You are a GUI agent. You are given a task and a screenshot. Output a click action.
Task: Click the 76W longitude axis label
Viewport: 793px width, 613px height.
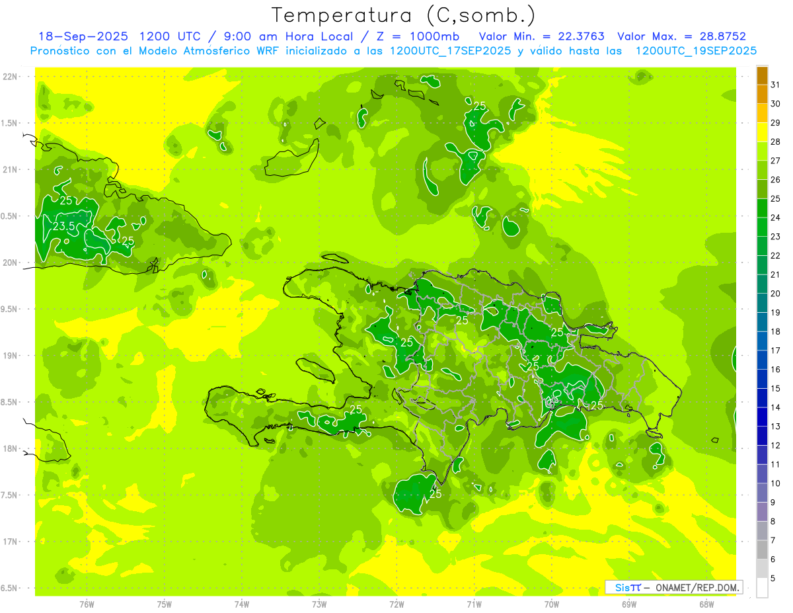87,604
